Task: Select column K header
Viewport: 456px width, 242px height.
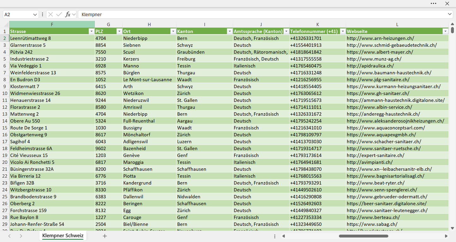Action: 317,24
